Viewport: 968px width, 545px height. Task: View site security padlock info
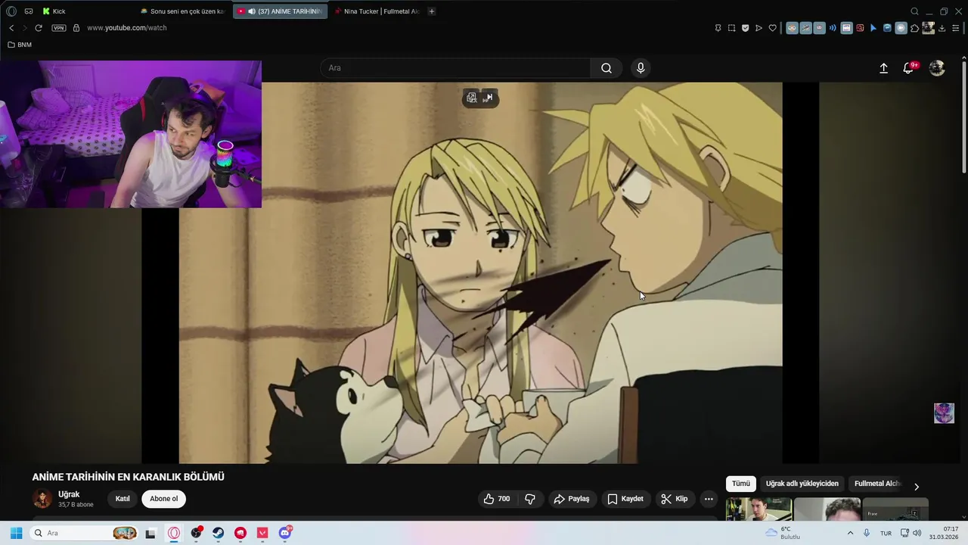[x=76, y=28]
